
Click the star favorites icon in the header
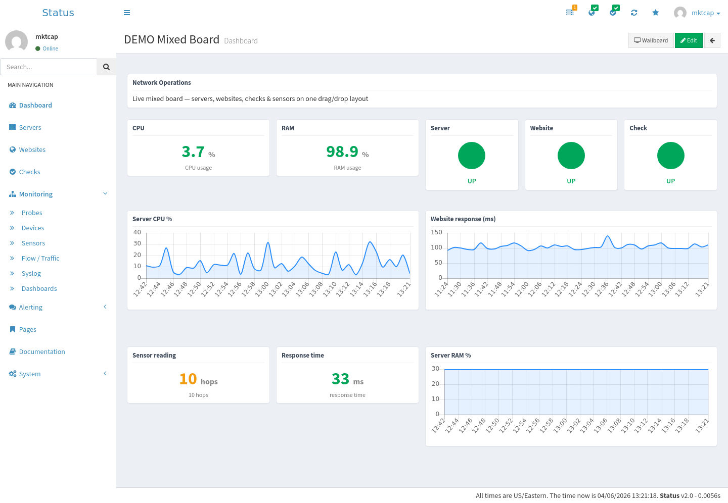(x=656, y=13)
